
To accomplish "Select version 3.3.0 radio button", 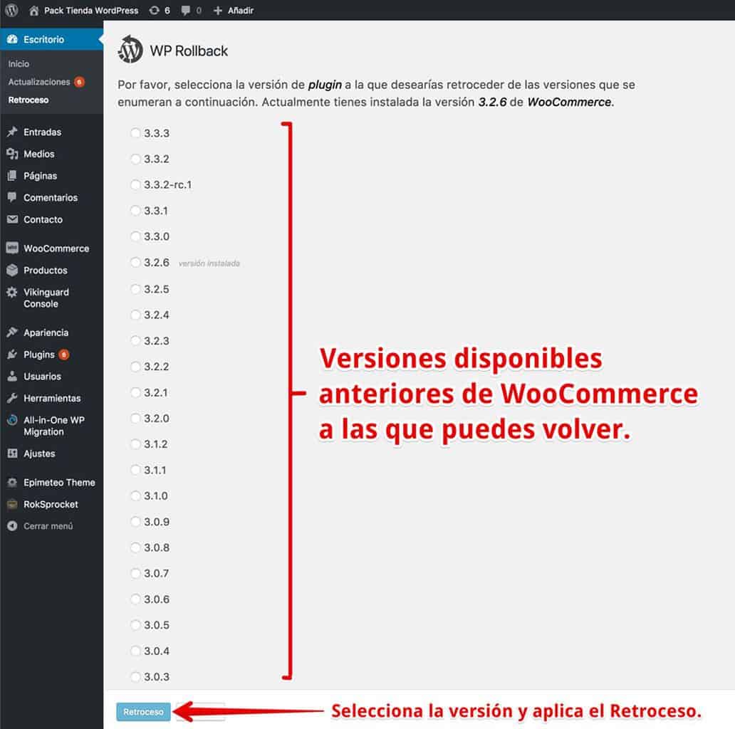I will coord(135,236).
